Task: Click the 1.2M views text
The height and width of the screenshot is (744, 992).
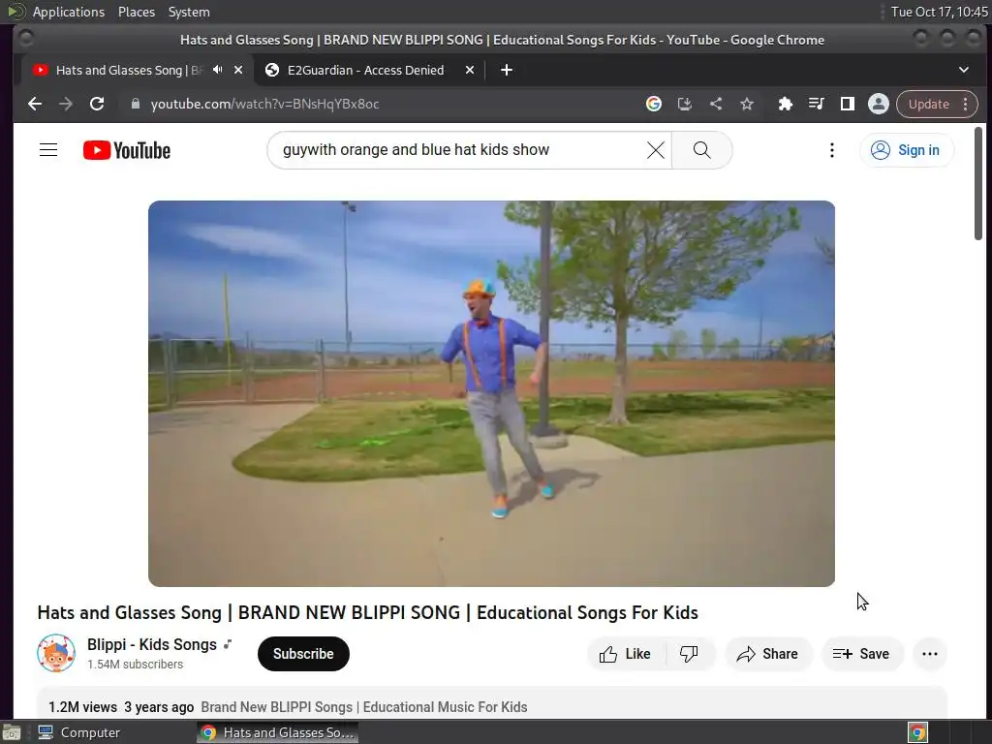Action: [83, 707]
